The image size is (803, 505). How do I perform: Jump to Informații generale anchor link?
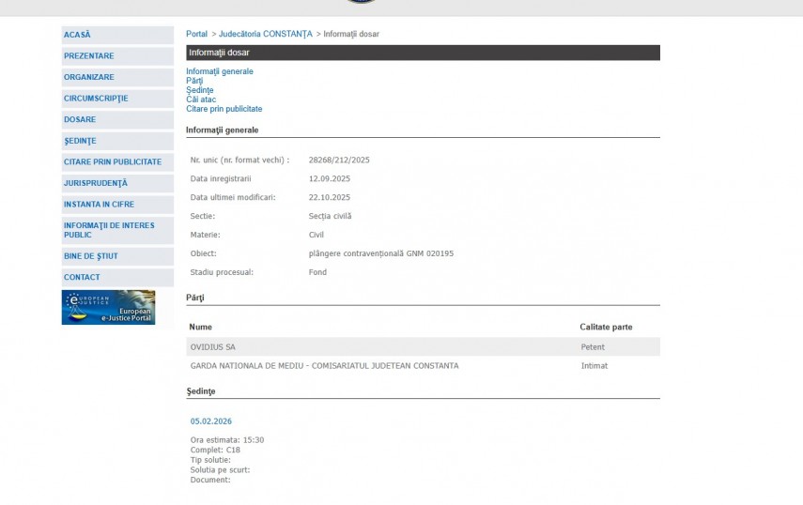point(219,71)
